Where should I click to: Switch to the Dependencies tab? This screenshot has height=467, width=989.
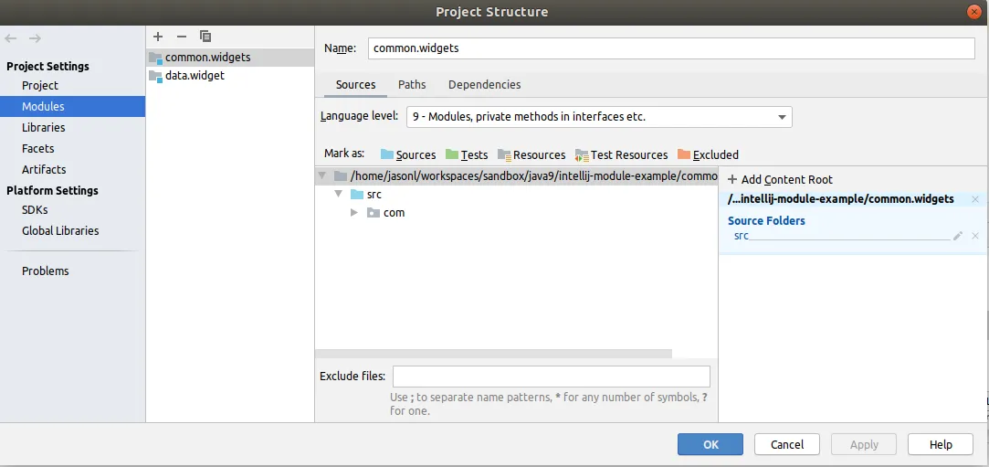point(484,84)
